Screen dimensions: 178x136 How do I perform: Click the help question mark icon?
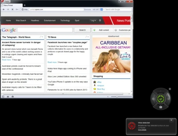tap(100, 21)
